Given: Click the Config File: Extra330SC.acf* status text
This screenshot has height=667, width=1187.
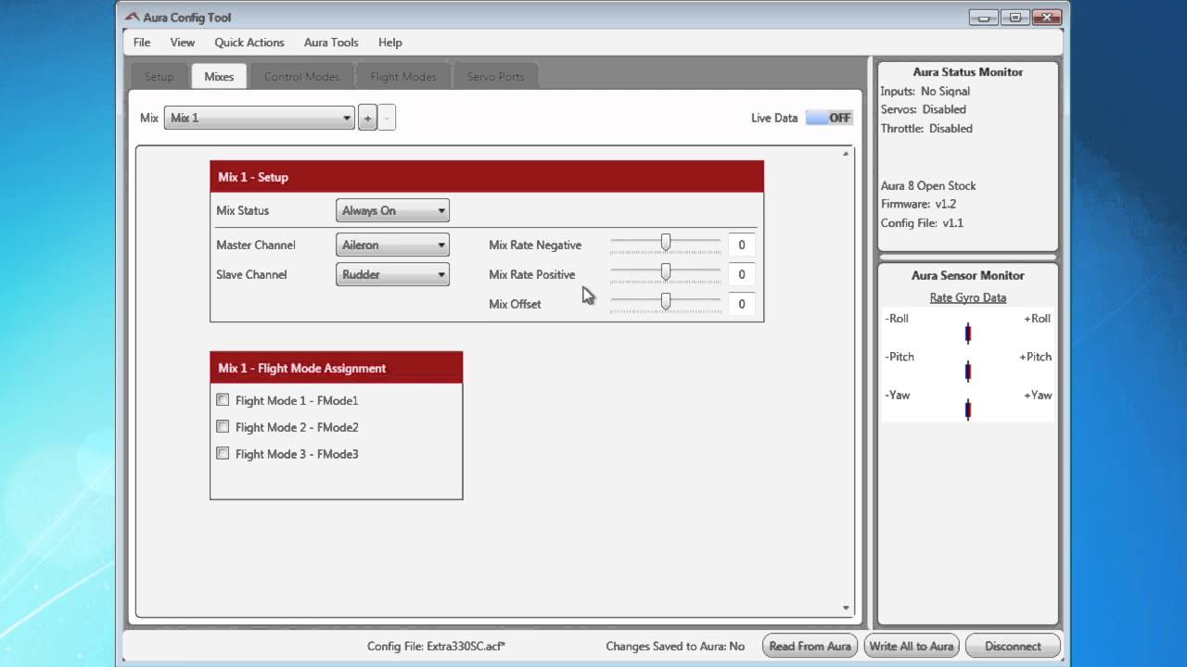Looking at the screenshot, I should 437,647.
